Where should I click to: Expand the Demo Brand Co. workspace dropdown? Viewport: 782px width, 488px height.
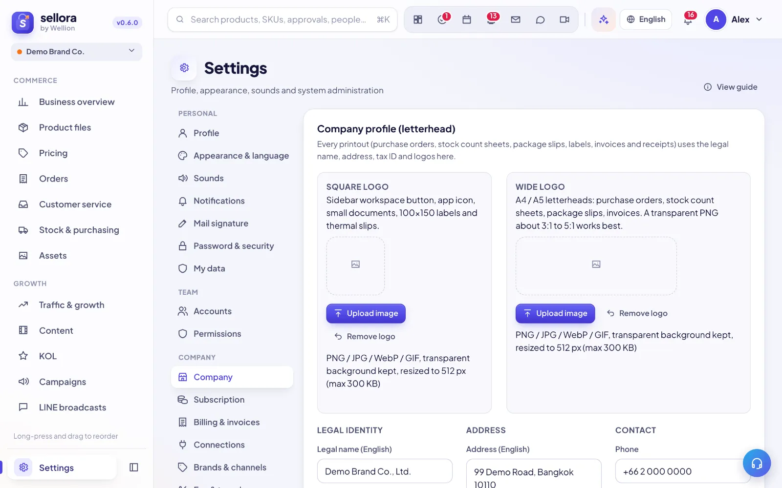(x=77, y=52)
